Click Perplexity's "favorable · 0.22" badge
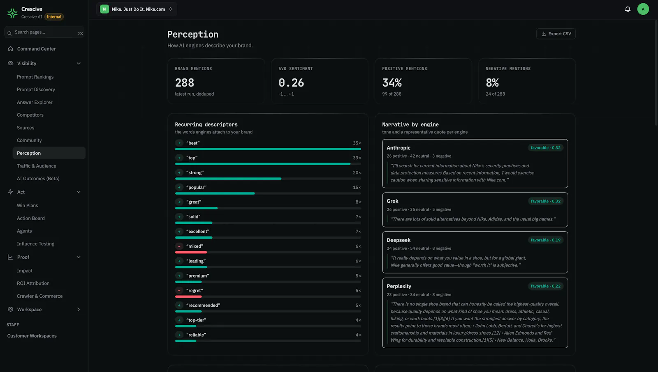Viewport: 658px width, 372px height. click(x=545, y=286)
